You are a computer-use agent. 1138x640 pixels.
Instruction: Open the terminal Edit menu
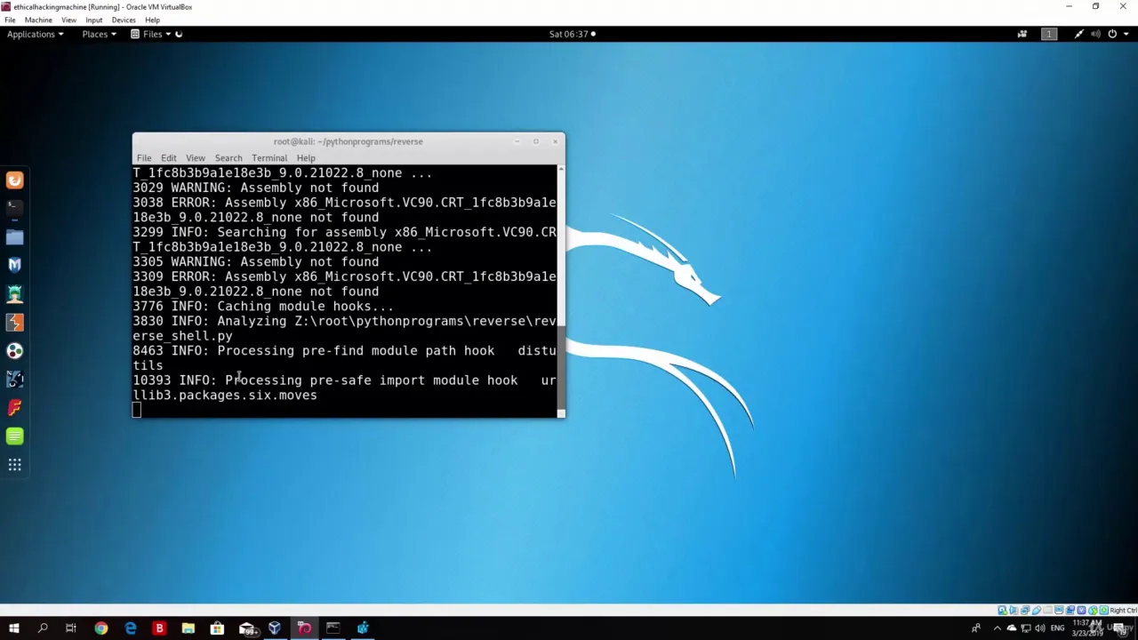[x=169, y=158]
